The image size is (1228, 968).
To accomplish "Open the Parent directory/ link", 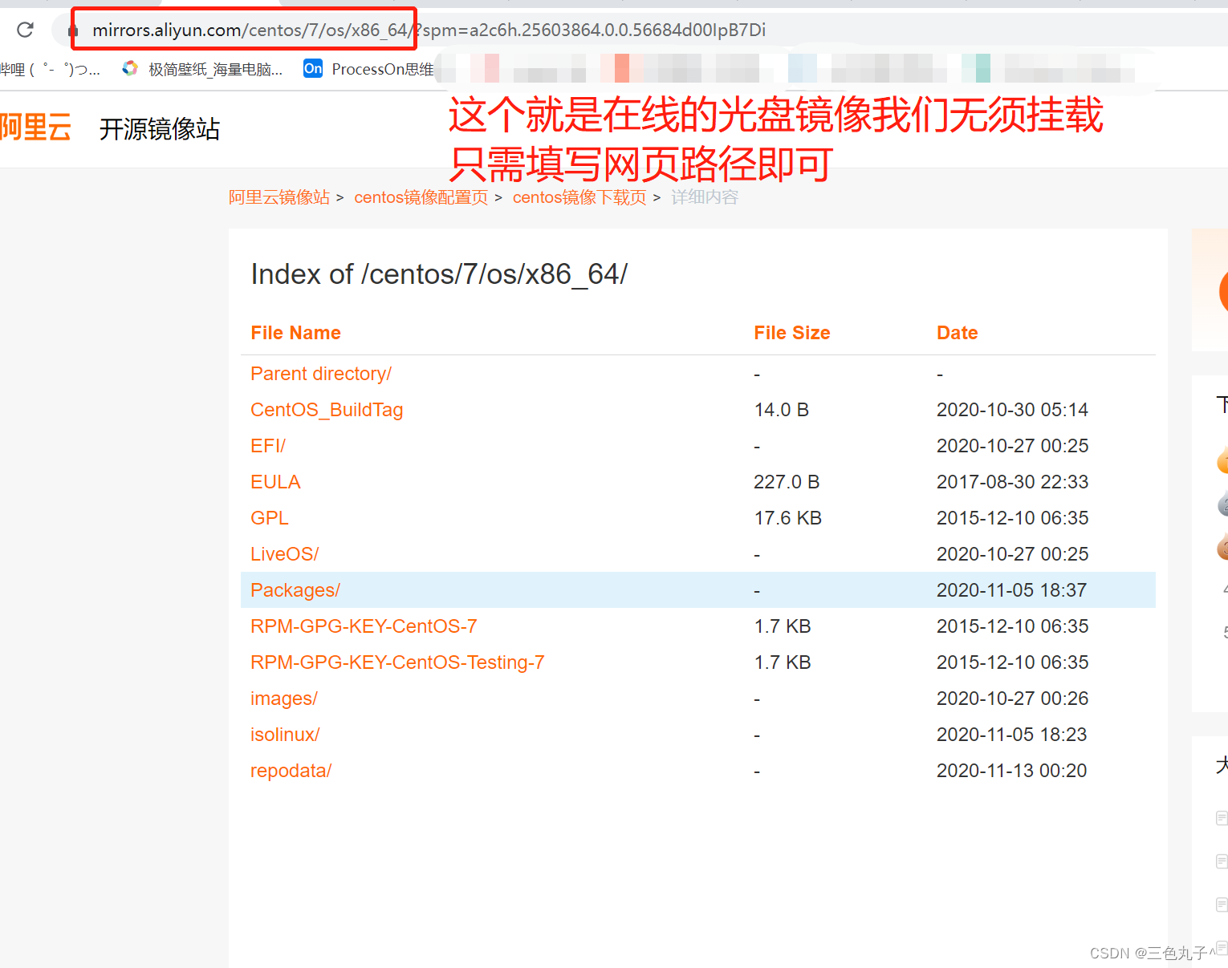I will (321, 374).
